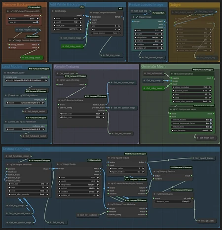Viewport: 222px width, 230px height.
Task: Select the Remove Background group title
Action: pyautogui.click(x=19, y=4)
